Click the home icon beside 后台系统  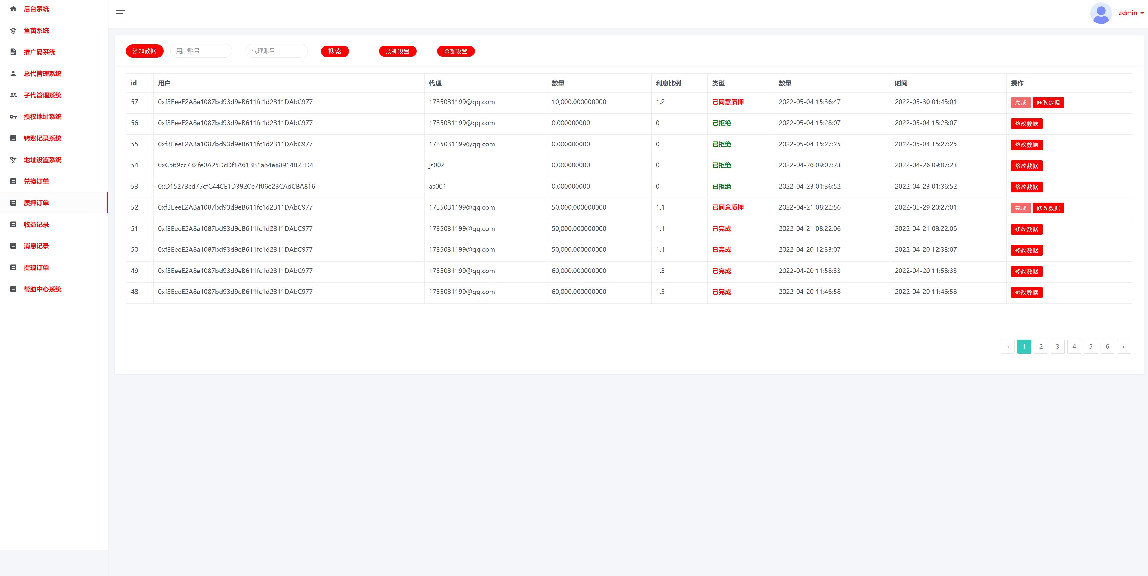click(13, 9)
